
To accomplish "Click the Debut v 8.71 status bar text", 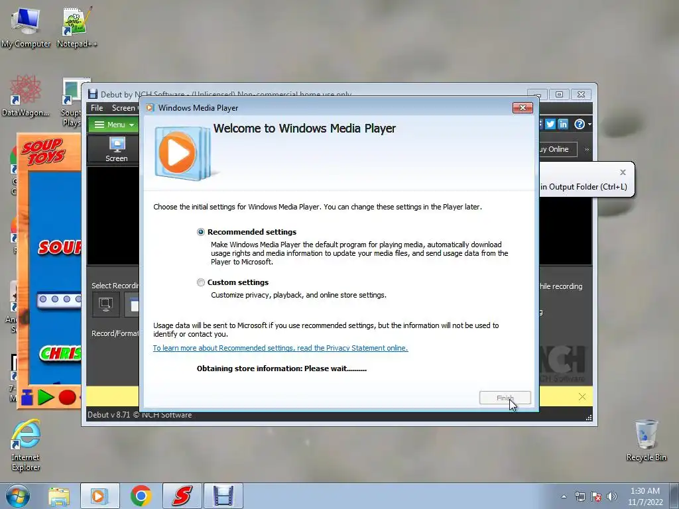I will click(x=139, y=415).
